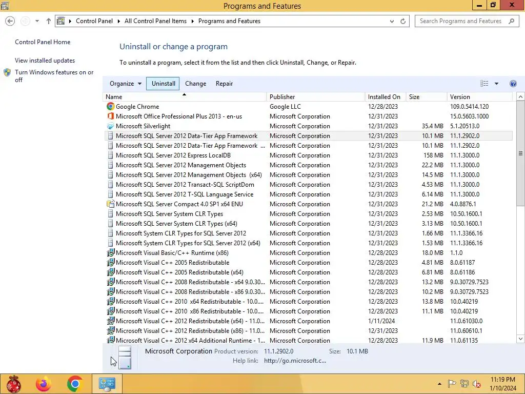Select Visual C++ 2010 x86 Redistributable row
The width and height of the screenshot is (525, 394).
pyautogui.click(x=308, y=311)
